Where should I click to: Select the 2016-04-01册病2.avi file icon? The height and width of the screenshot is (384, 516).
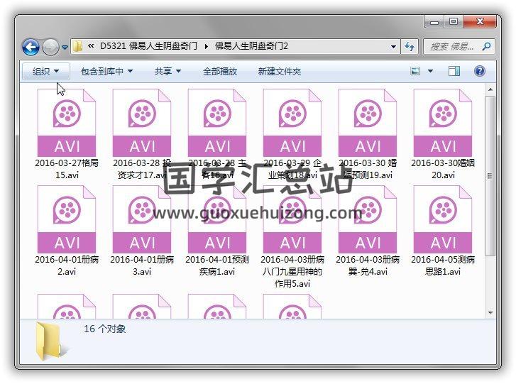point(67,219)
